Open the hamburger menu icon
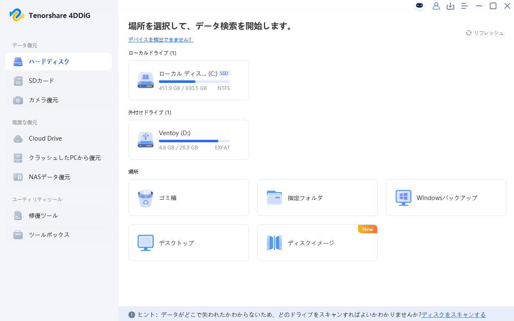The width and height of the screenshot is (514, 321). pyautogui.click(x=464, y=6)
